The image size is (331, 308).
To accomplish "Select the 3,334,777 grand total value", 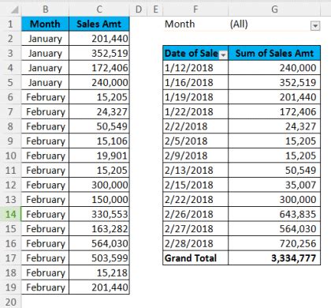I will point(274,258).
